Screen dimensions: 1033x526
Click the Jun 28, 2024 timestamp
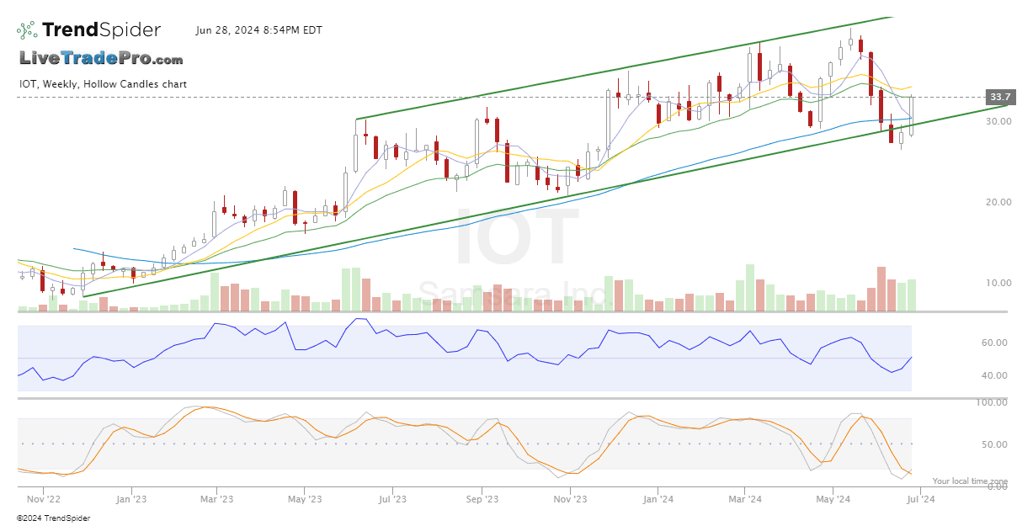coord(258,30)
